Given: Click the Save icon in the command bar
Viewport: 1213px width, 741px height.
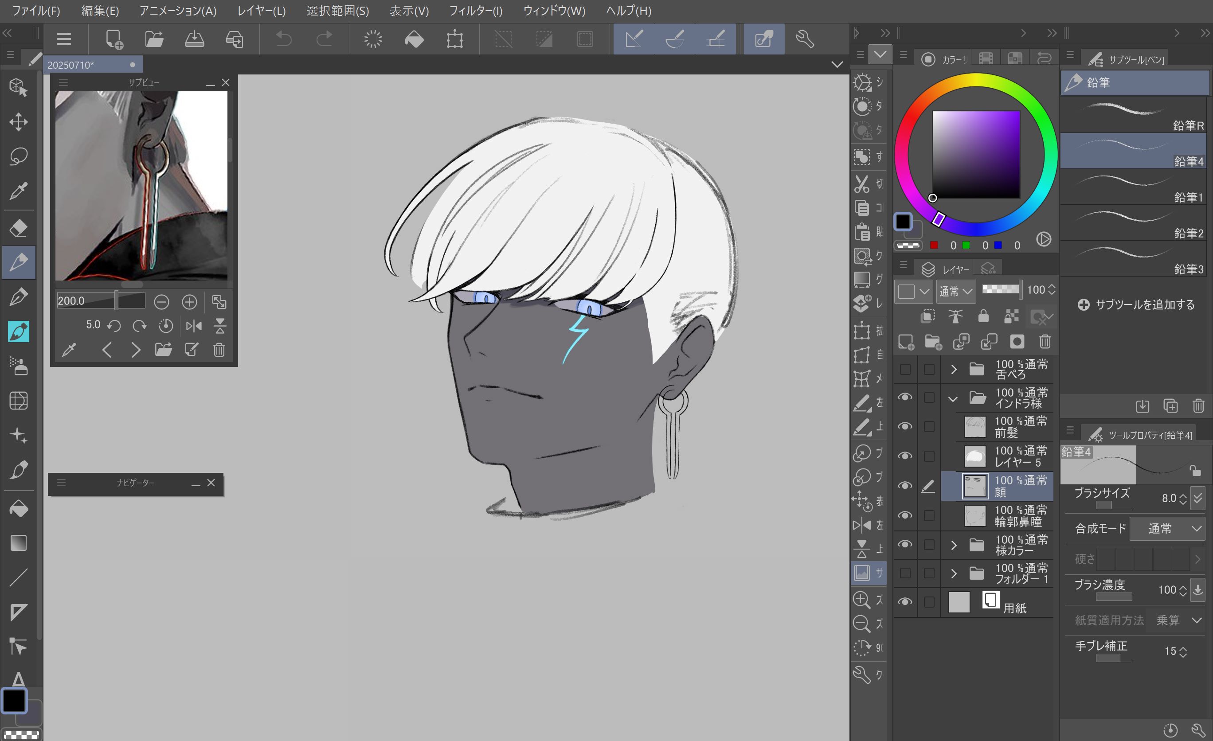Looking at the screenshot, I should pyautogui.click(x=195, y=39).
